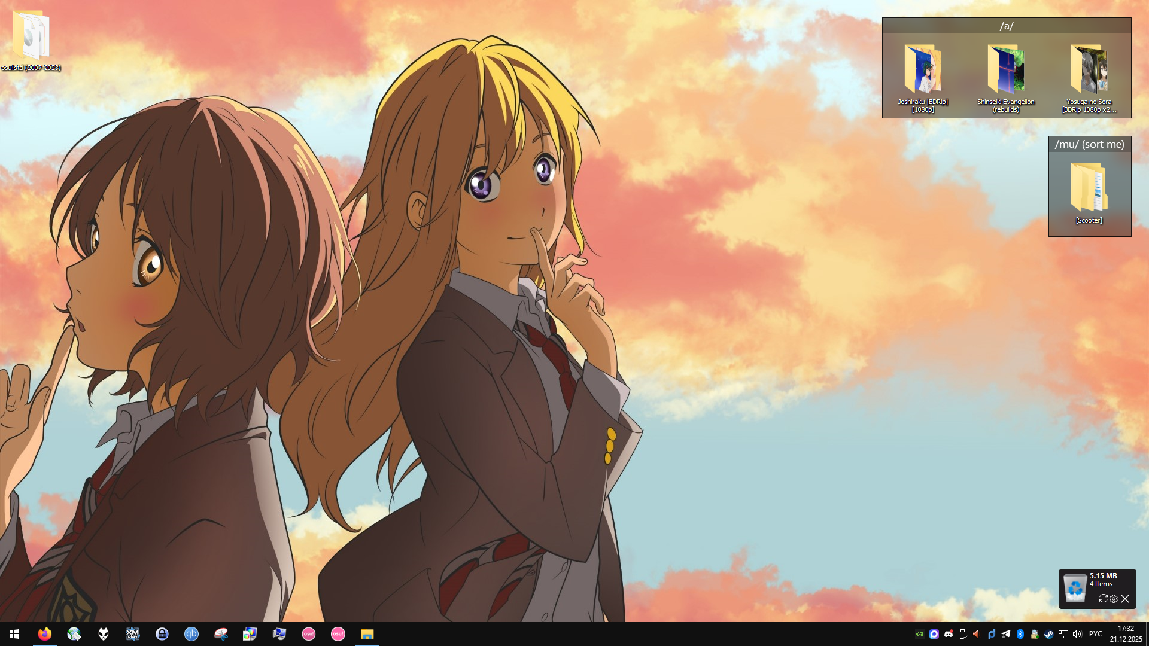Click the /mu/ (sort me) fence title
1149x646 pixels.
coord(1089,144)
